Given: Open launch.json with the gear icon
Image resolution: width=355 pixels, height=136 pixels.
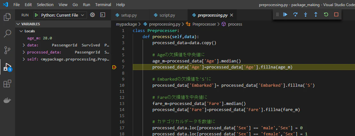Looking at the screenshot, I should (92, 15).
